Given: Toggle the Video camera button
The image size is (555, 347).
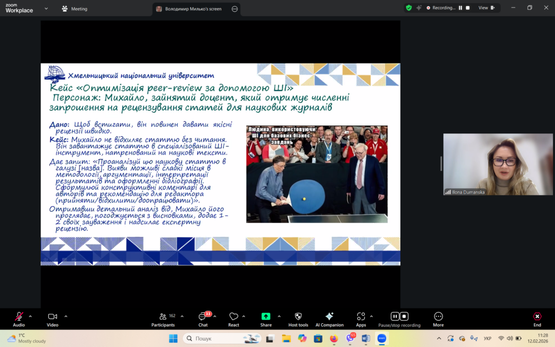Looking at the screenshot, I should pos(53,317).
